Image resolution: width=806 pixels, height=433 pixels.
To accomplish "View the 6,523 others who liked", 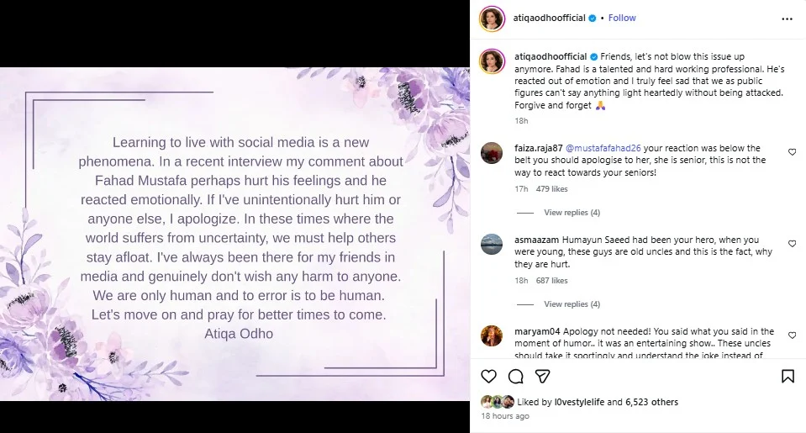I will pos(648,402).
